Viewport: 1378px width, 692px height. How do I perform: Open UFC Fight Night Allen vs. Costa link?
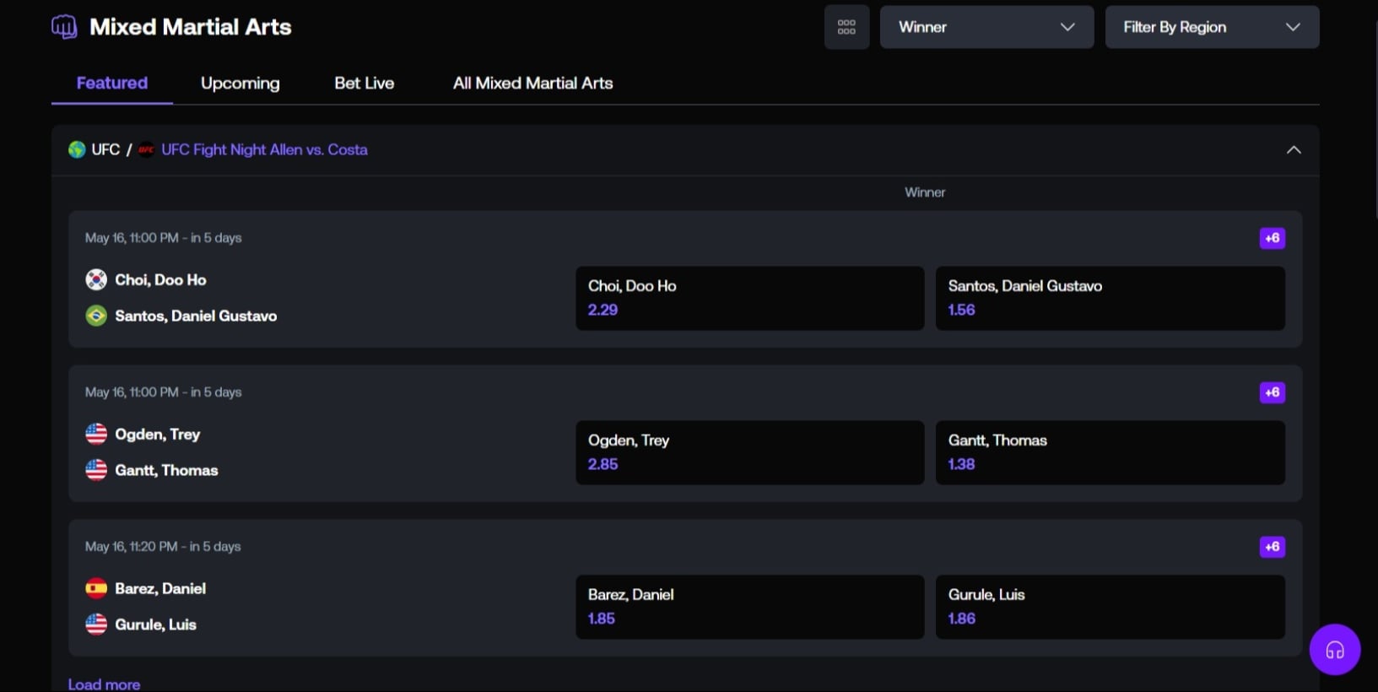click(x=264, y=149)
